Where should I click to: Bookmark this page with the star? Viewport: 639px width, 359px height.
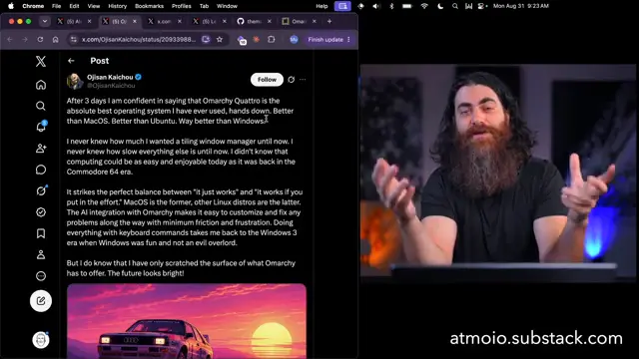pos(220,40)
